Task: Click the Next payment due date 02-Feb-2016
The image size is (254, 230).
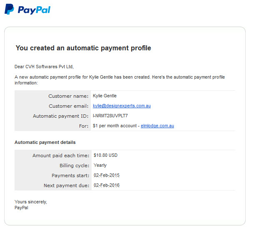Action: (107, 185)
